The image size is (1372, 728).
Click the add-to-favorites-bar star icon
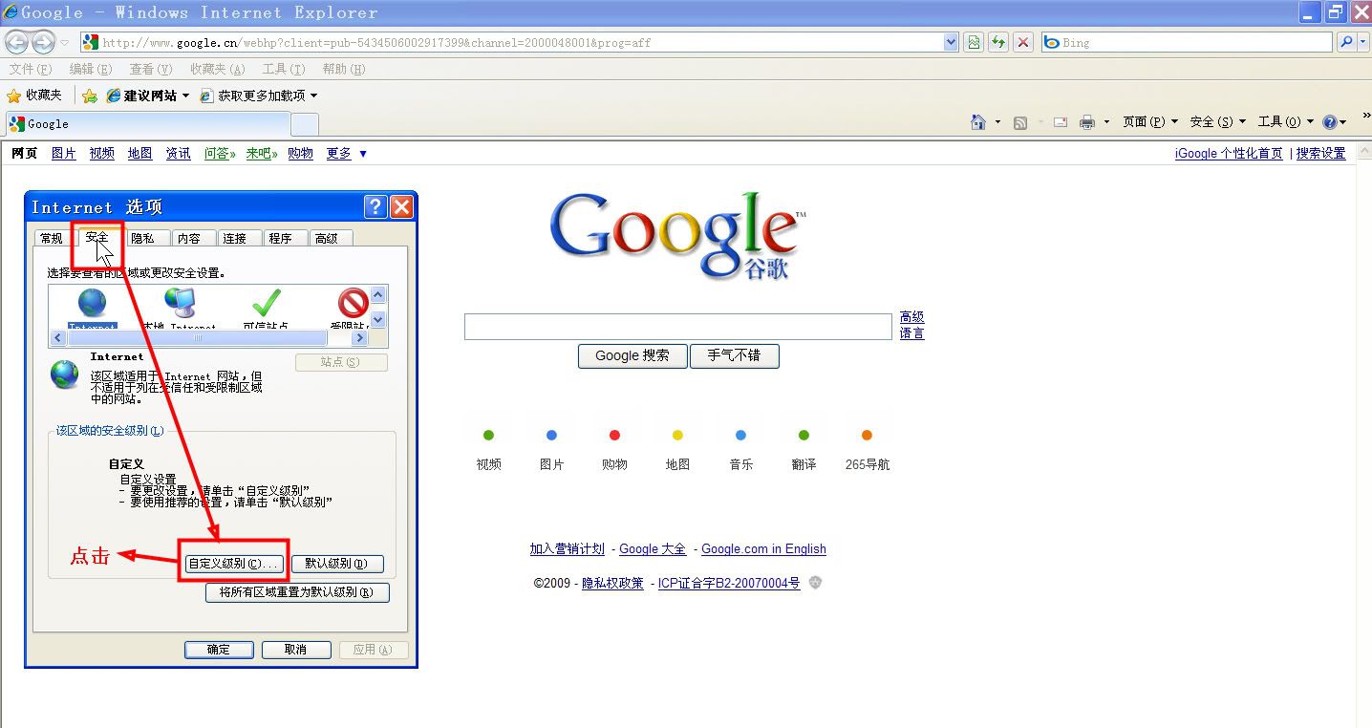[90, 96]
